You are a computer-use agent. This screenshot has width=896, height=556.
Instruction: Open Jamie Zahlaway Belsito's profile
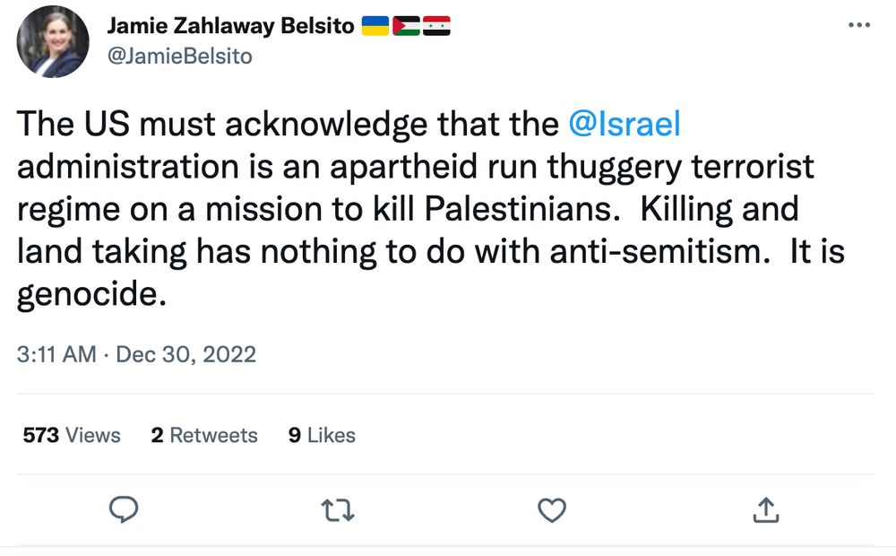(x=228, y=25)
